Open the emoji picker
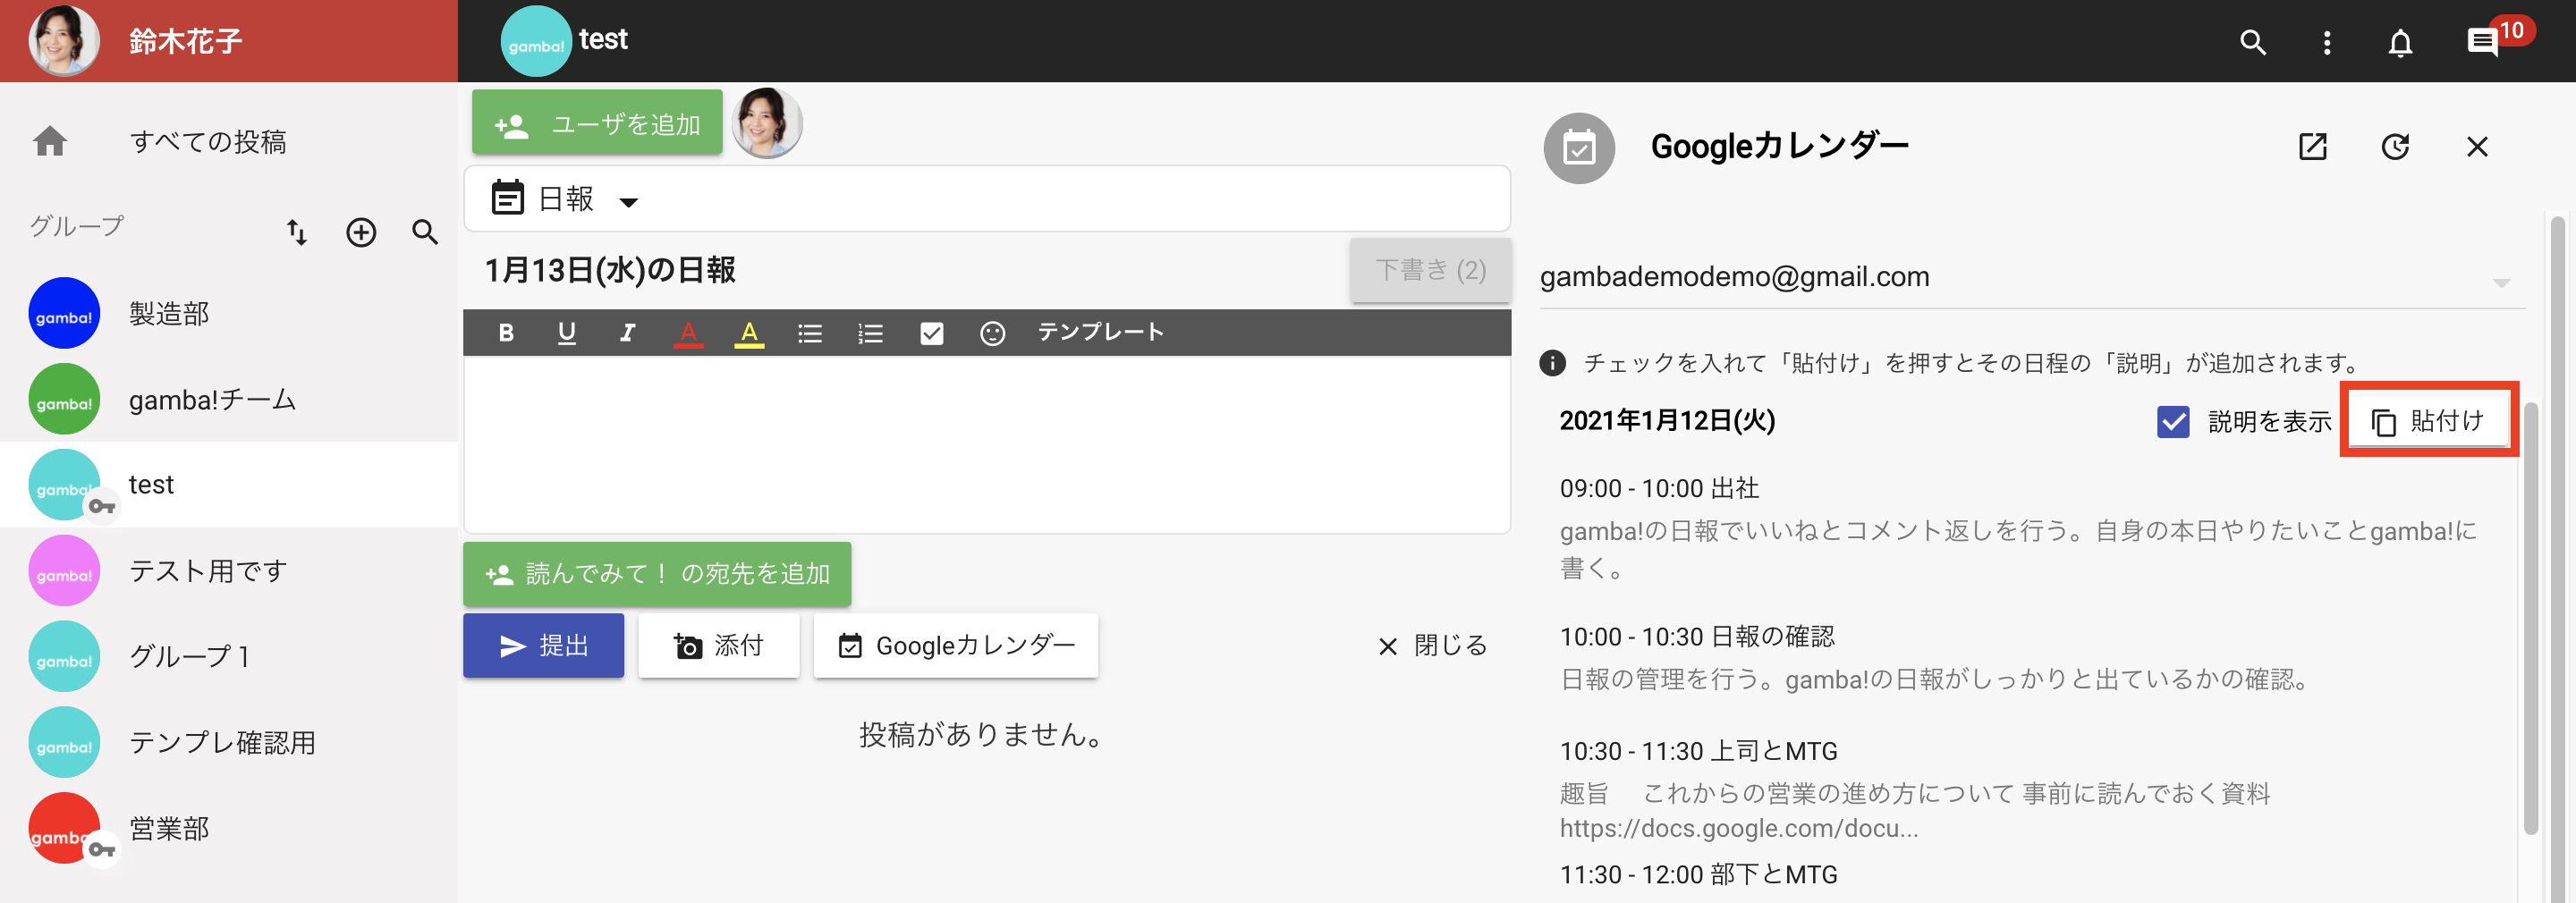This screenshot has width=2576, height=903. 992,333
